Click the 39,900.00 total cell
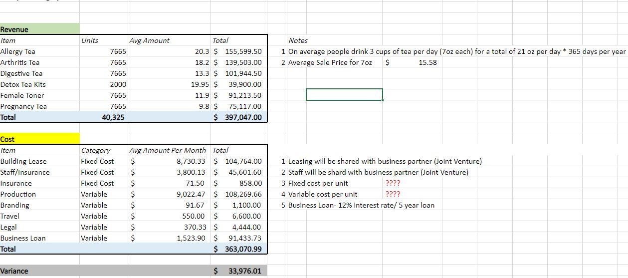This screenshot has width=628, height=278. tap(239, 84)
